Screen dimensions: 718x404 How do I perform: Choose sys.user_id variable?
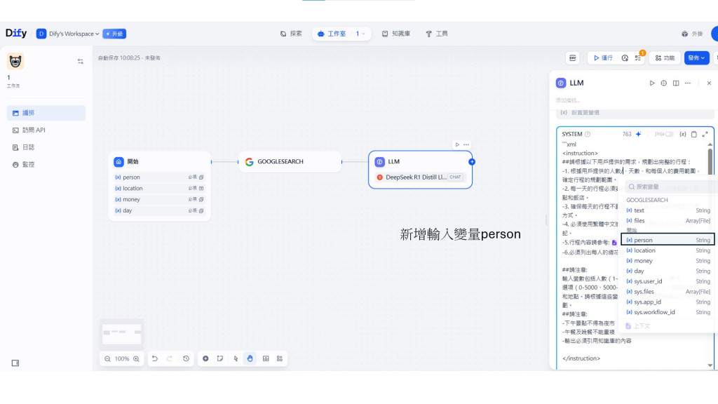(668, 281)
